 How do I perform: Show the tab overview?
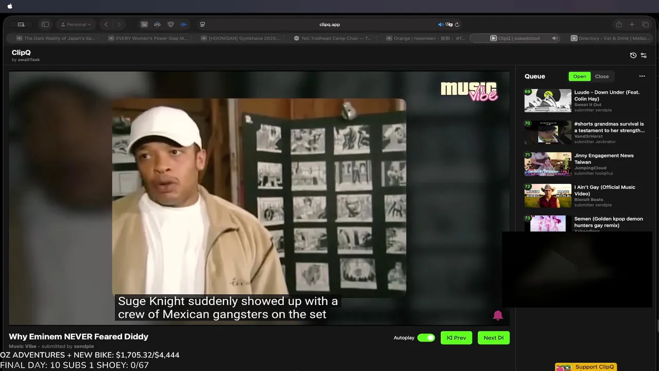point(645,24)
